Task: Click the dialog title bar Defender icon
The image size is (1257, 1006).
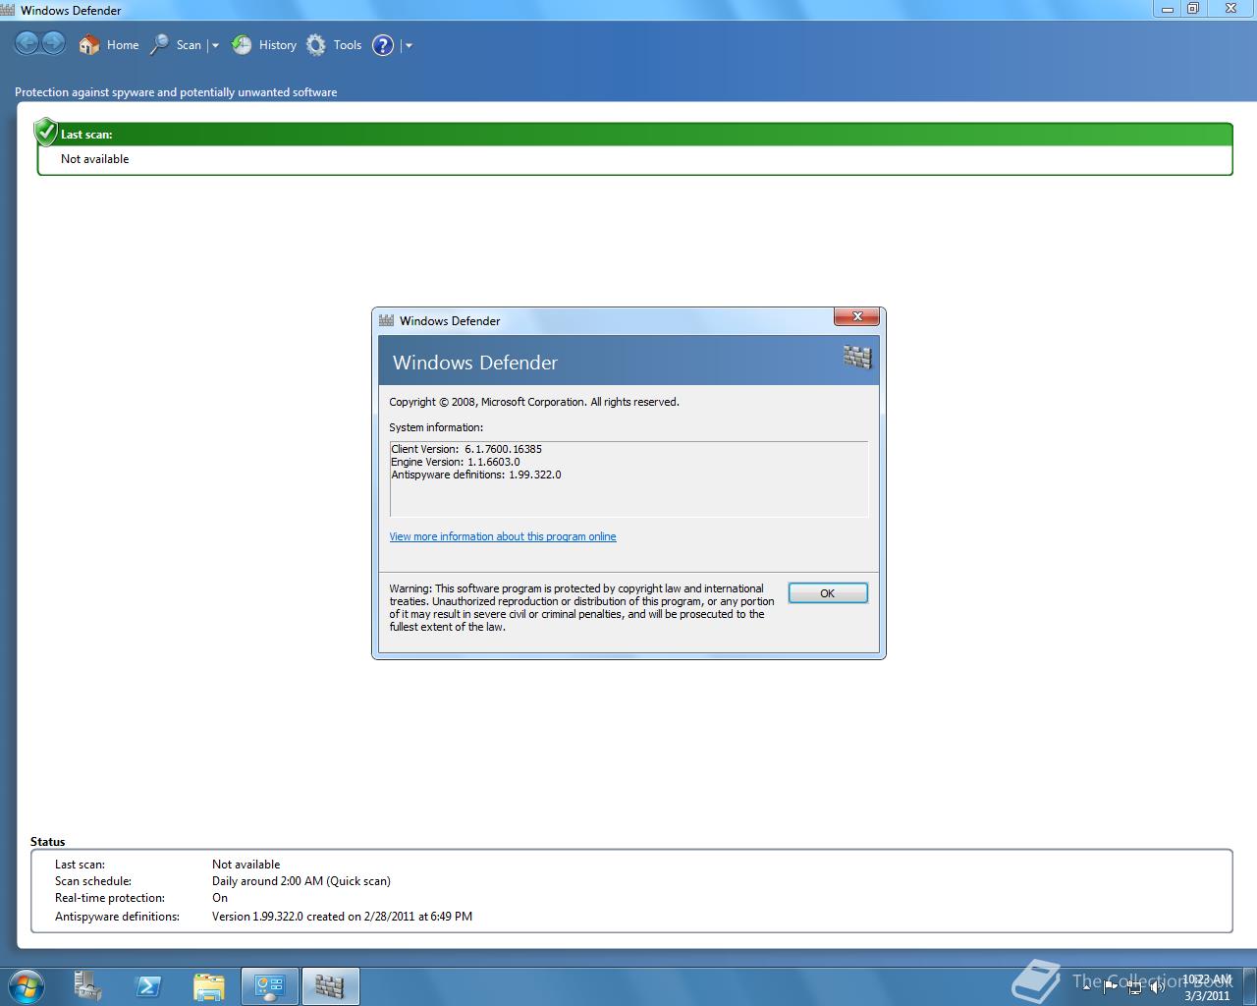Action: pyautogui.click(x=386, y=320)
